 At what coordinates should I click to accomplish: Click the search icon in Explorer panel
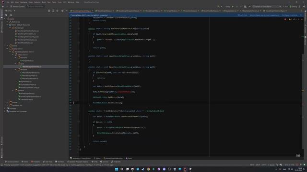tap(11, 15)
